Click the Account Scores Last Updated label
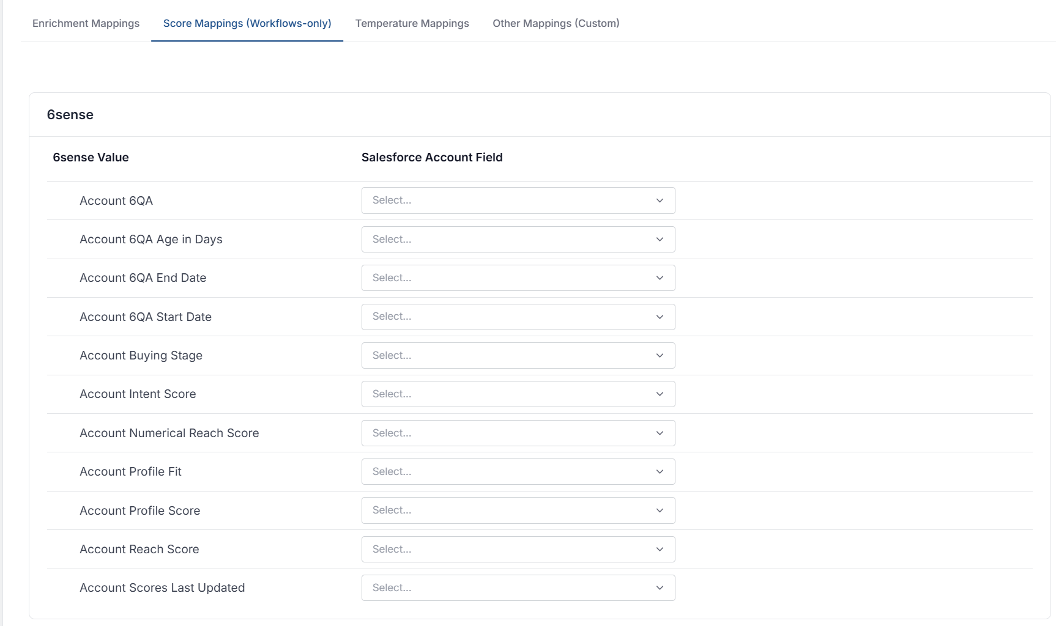This screenshot has width=1056, height=626. pos(162,587)
